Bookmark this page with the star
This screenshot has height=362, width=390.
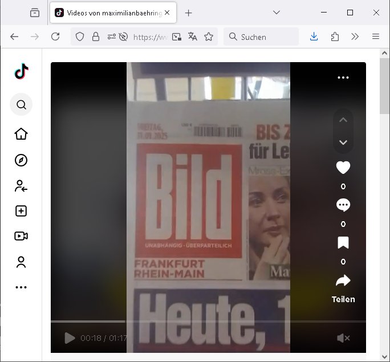coord(209,37)
